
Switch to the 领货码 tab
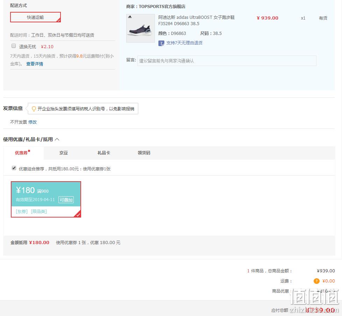tap(144, 153)
